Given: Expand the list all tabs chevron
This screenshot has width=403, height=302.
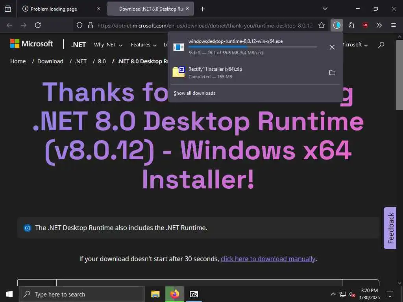Looking at the screenshot, I should click(325, 9).
